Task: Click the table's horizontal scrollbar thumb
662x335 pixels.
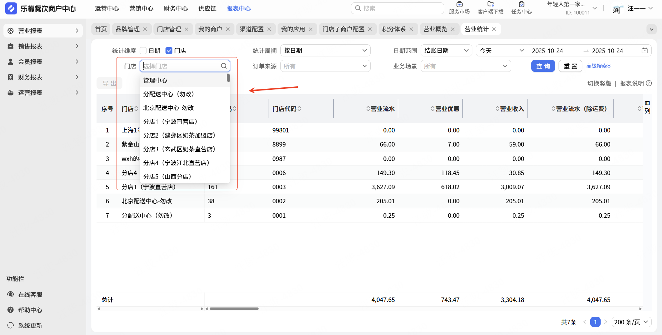Action: [234, 309]
